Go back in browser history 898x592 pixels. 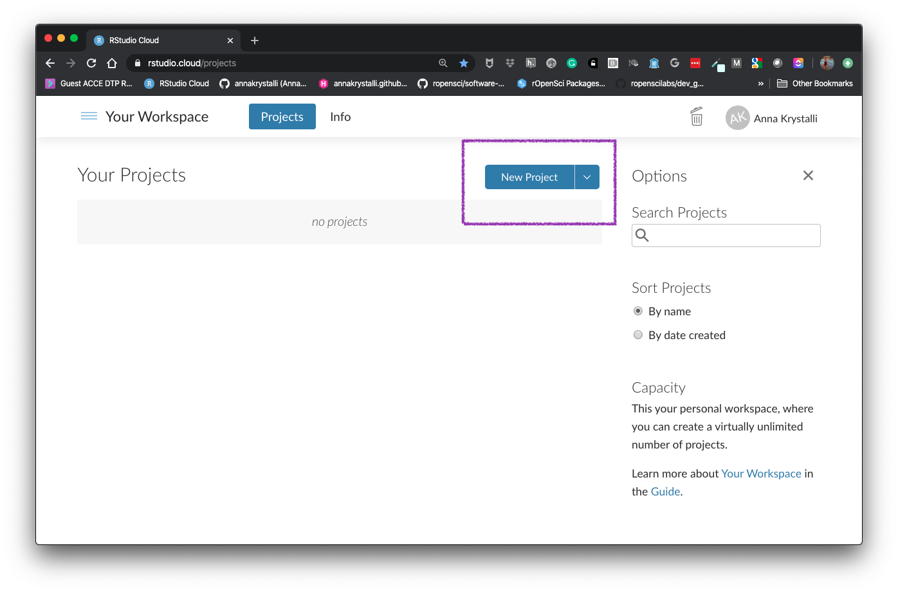(50, 63)
